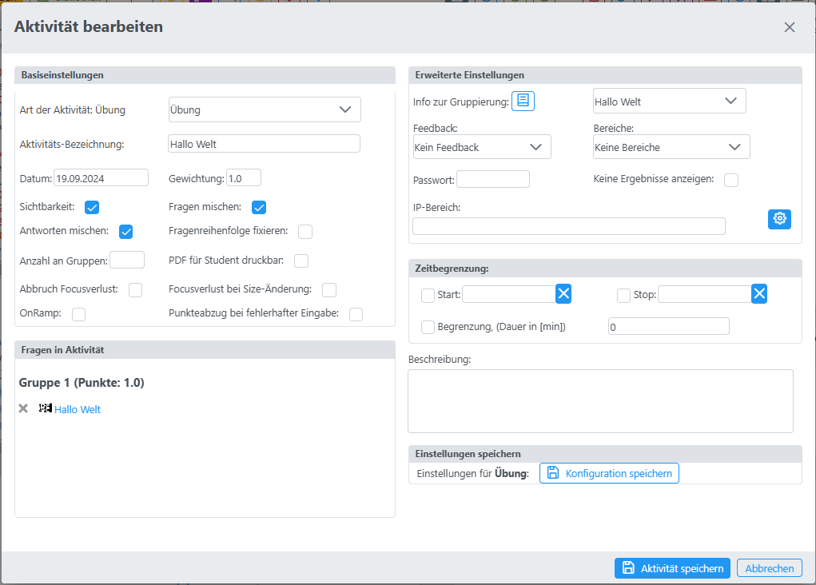Remove Hallo Welt question via gray X
816x585 pixels.
coord(23,408)
